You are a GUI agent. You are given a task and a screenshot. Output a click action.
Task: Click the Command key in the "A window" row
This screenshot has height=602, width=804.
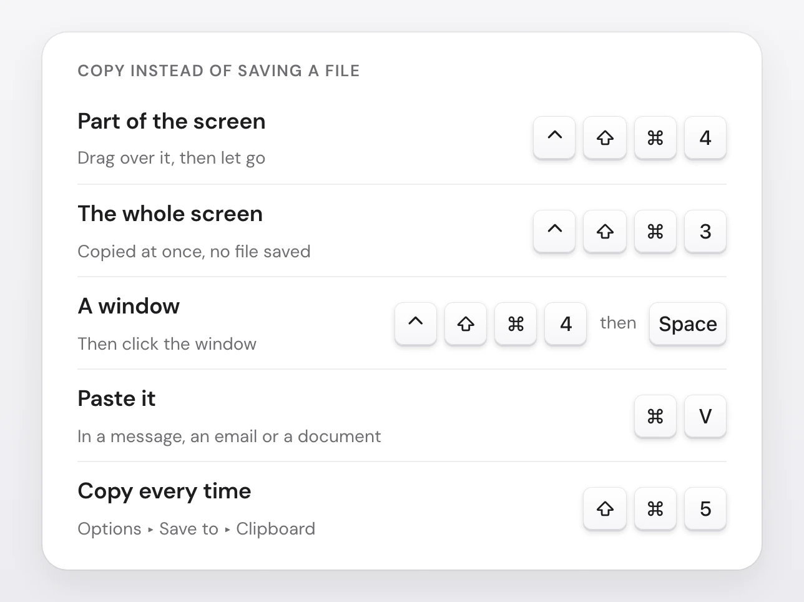pyautogui.click(x=516, y=323)
